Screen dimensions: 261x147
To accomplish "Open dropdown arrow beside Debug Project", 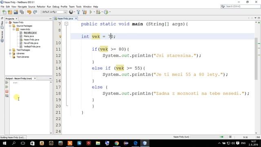I will [x=102, y=12].
